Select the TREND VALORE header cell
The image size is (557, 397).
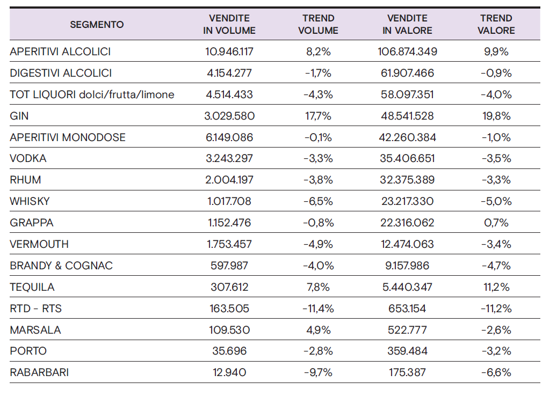point(496,25)
